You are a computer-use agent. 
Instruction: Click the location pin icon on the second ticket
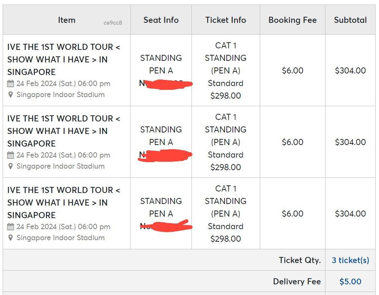coord(11,166)
